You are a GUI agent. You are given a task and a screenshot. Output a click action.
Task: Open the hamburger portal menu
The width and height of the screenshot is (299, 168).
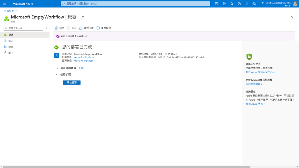4,3
